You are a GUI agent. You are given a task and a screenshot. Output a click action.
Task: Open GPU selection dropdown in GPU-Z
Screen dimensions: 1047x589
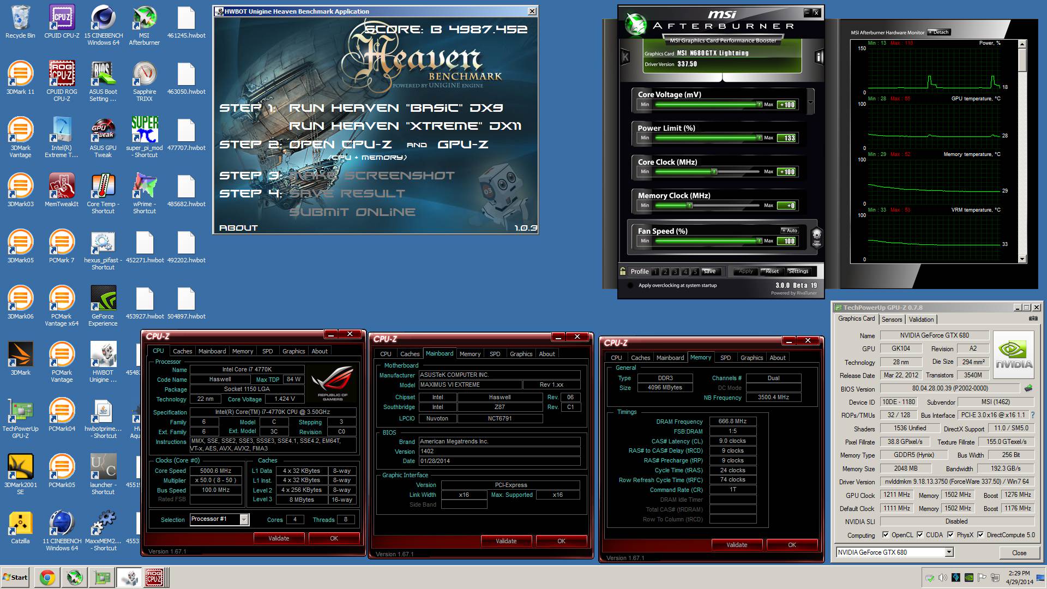(x=949, y=552)
